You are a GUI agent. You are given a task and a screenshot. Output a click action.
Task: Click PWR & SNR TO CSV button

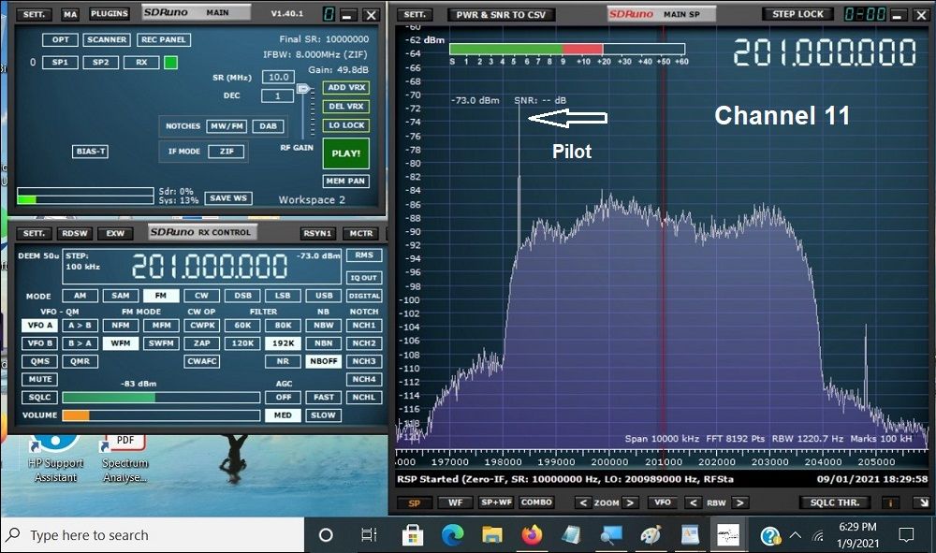coord(501,14)
